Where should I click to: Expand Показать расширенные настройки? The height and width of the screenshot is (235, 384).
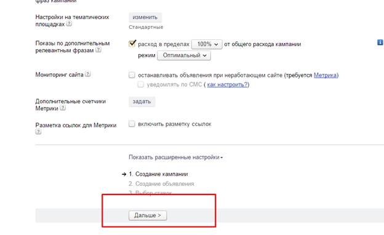(x=176, y=157)
